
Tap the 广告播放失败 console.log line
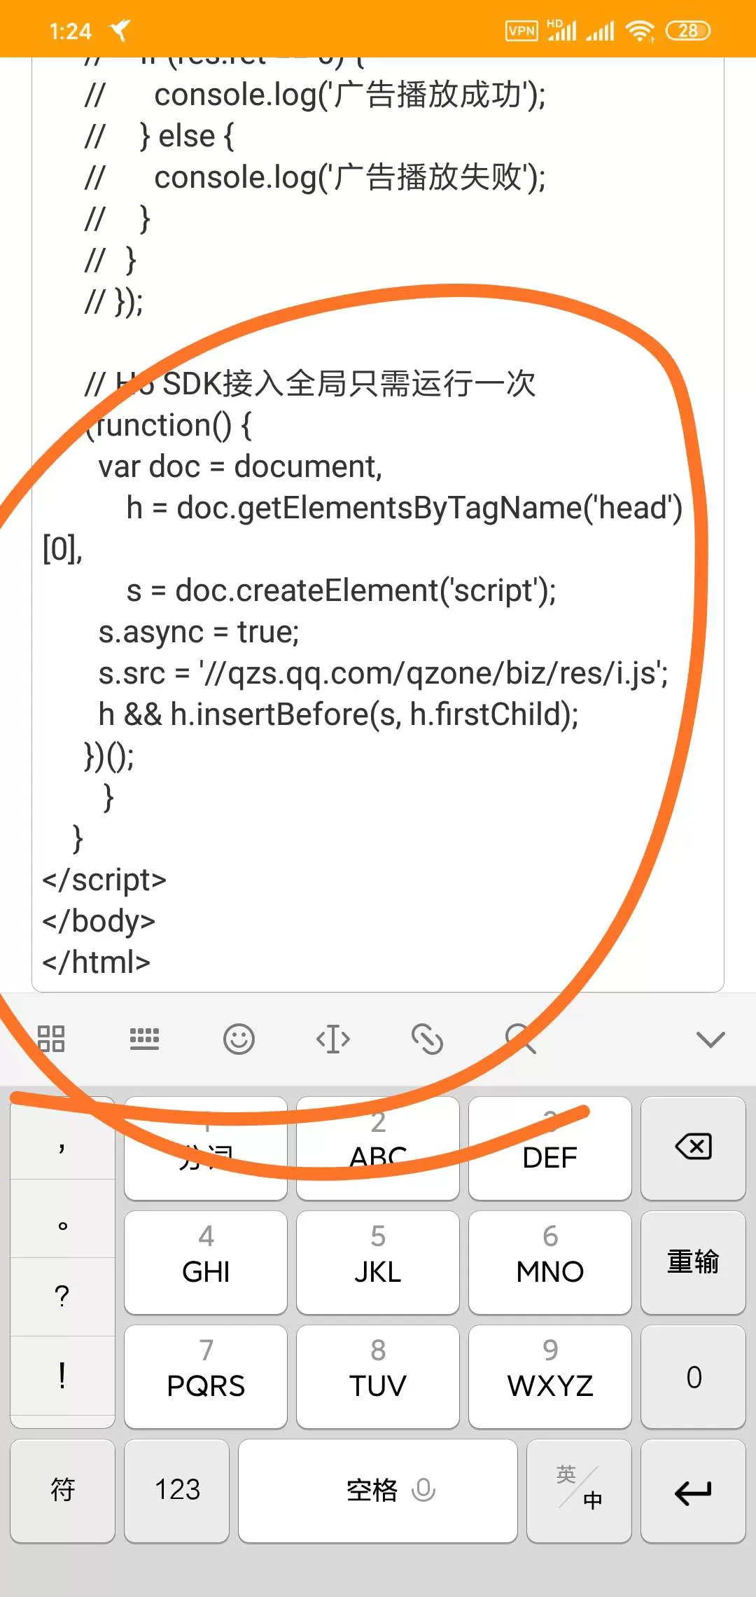(315, 178)
